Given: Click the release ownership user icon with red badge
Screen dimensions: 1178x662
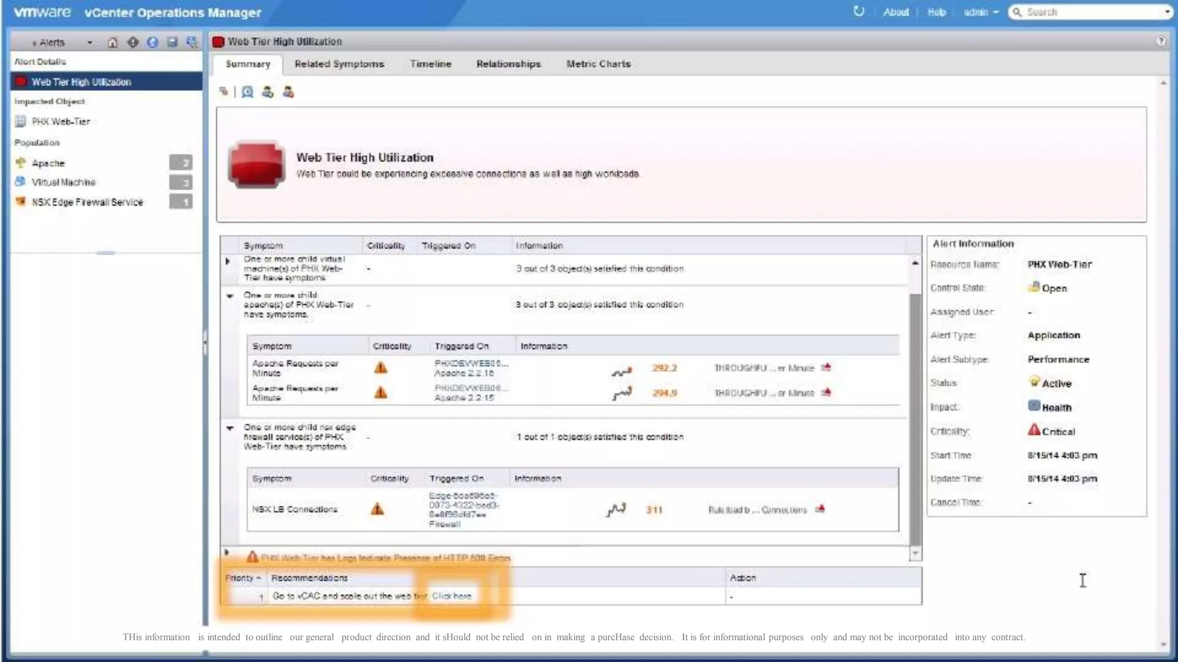Looking at the screenshot, I should [288, 92].
